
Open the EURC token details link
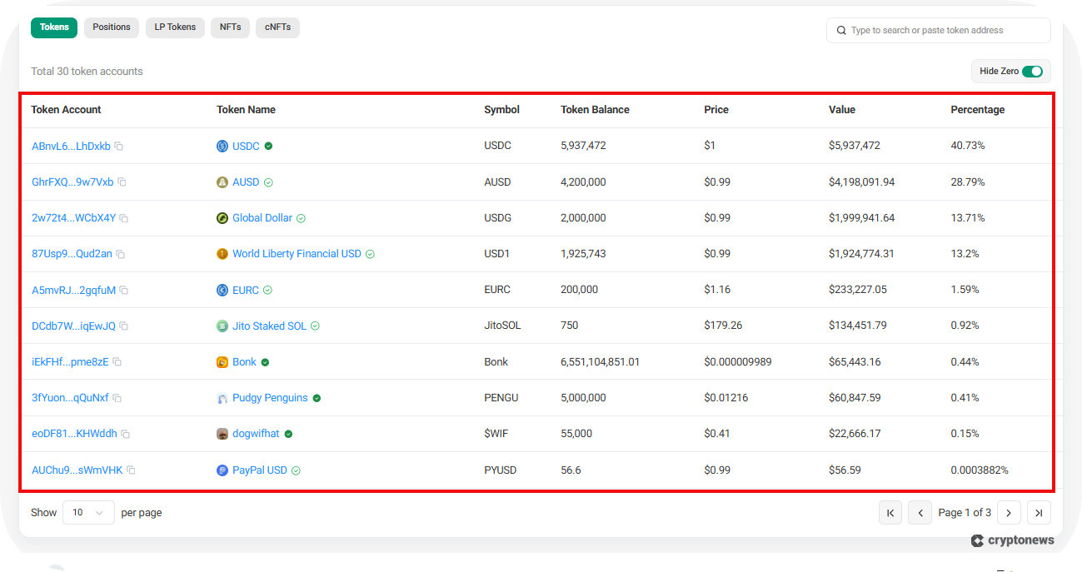click(247, 289)
